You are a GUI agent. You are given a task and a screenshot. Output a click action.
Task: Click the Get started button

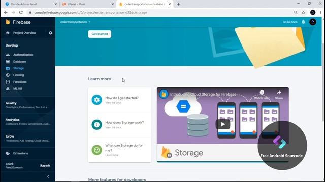click(100, 34)
